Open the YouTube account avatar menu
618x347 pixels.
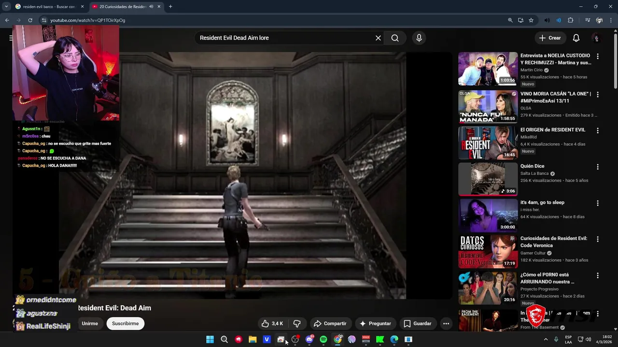596,38
